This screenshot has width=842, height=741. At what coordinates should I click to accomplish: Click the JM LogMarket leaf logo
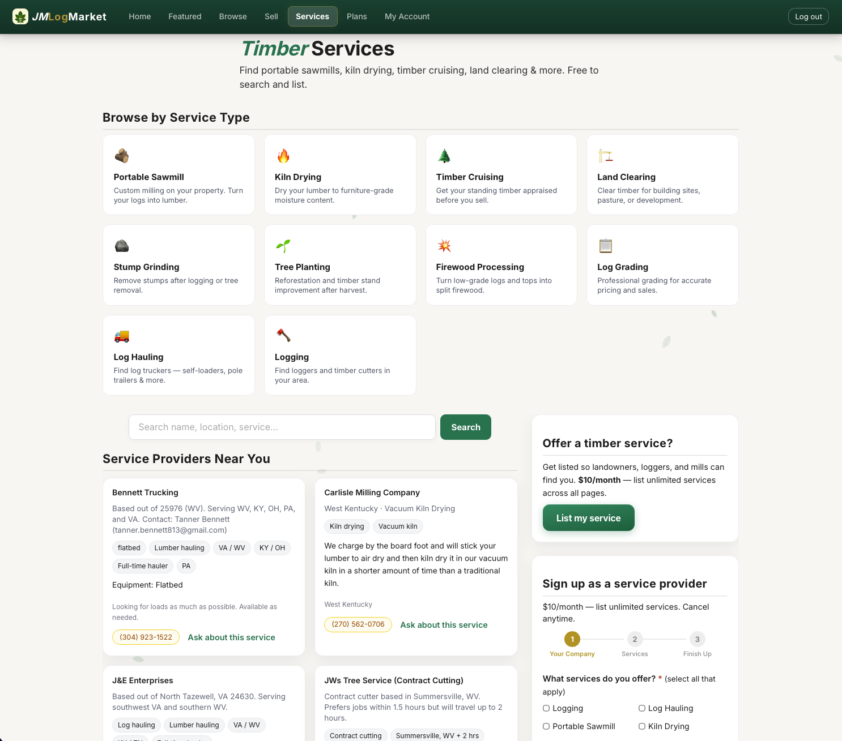pyautogui.click(x=21, y=16)
